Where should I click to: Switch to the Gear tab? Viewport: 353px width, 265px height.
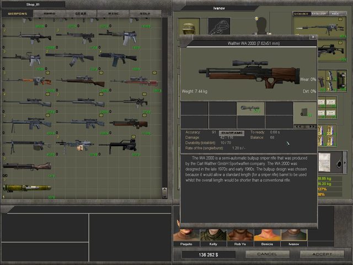click(x=81, y=14)
